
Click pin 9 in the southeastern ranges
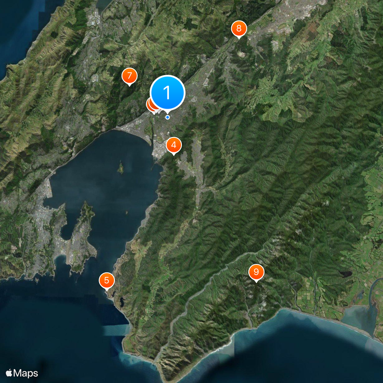pos(257,272)
